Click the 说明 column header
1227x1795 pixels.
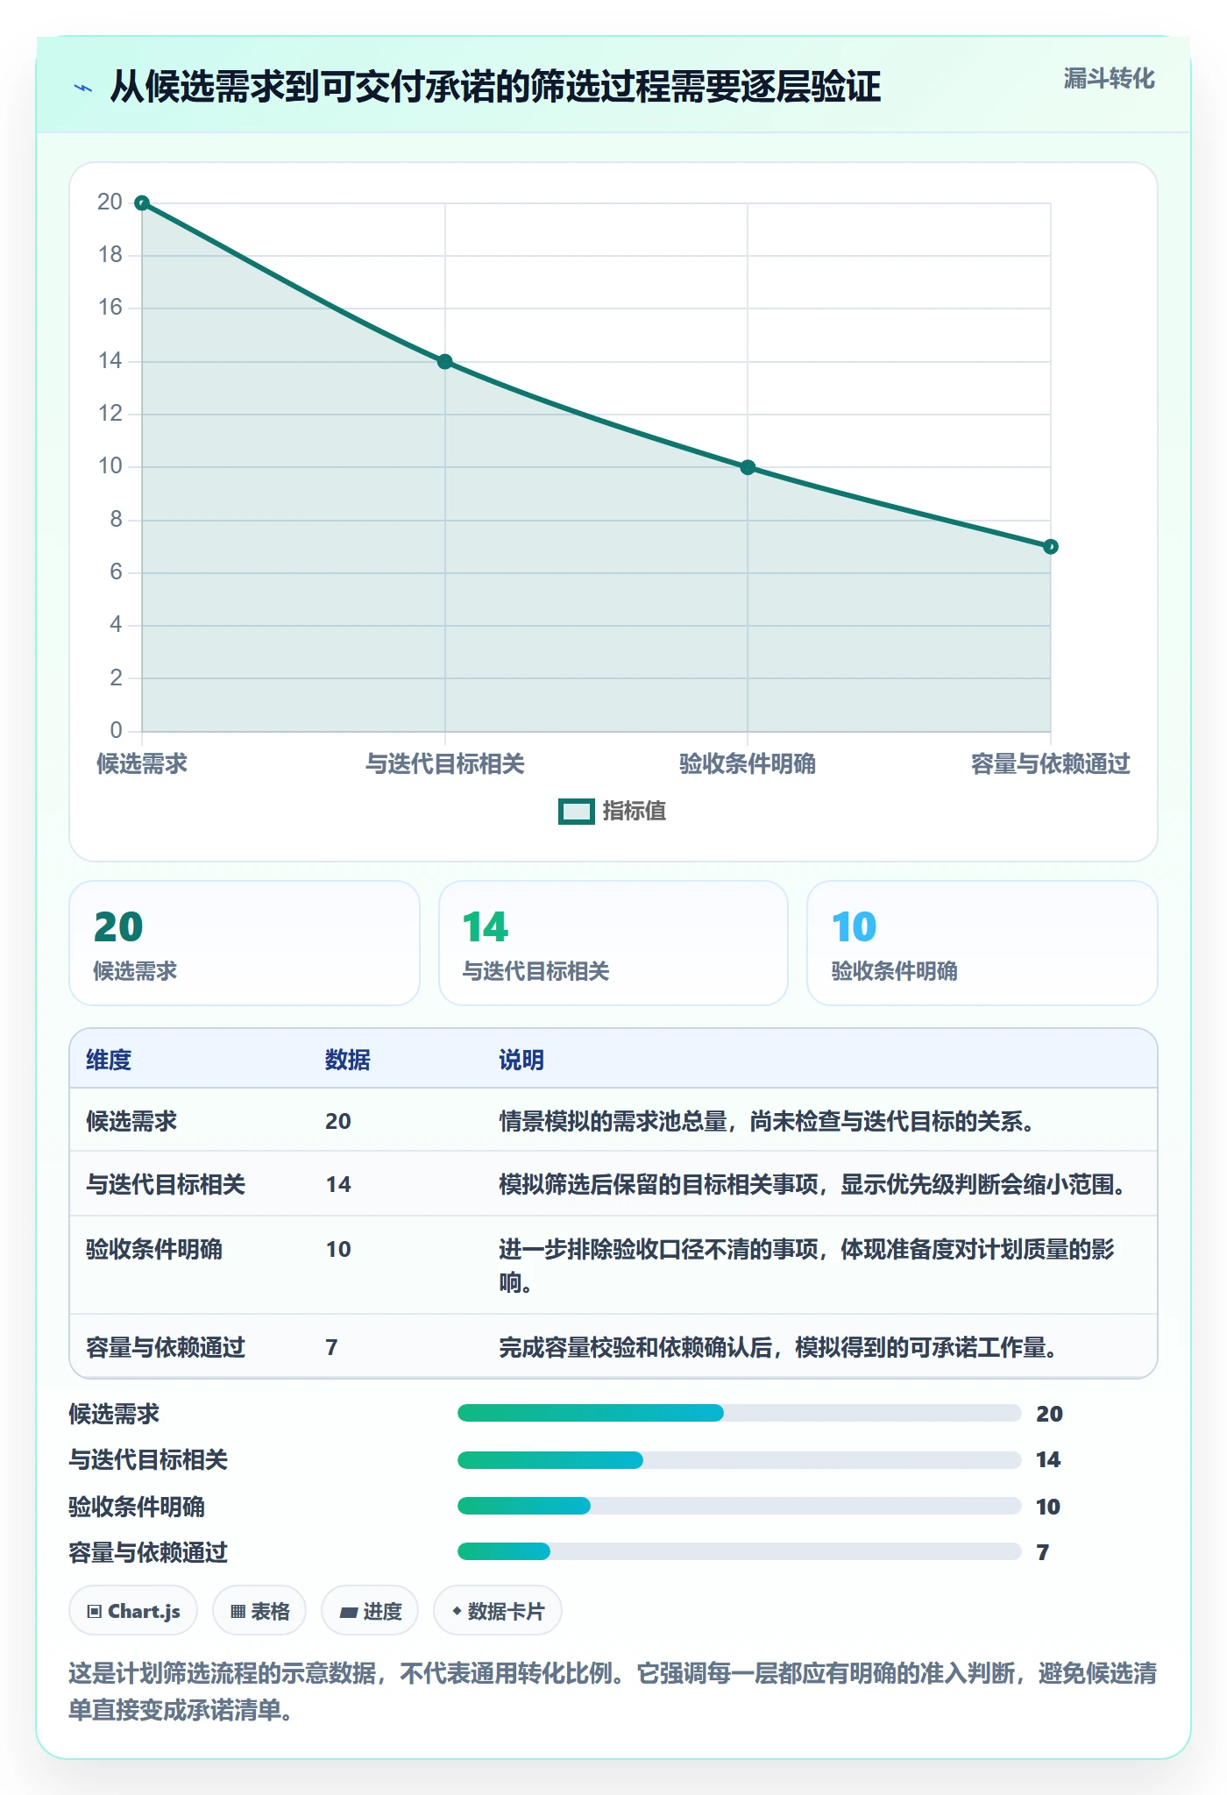(x=521, y=1060)
